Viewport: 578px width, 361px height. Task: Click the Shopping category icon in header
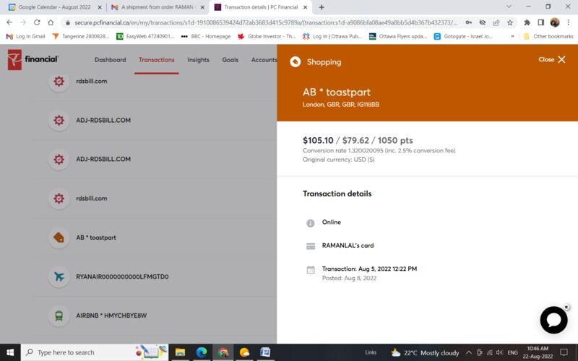point(296,62)
